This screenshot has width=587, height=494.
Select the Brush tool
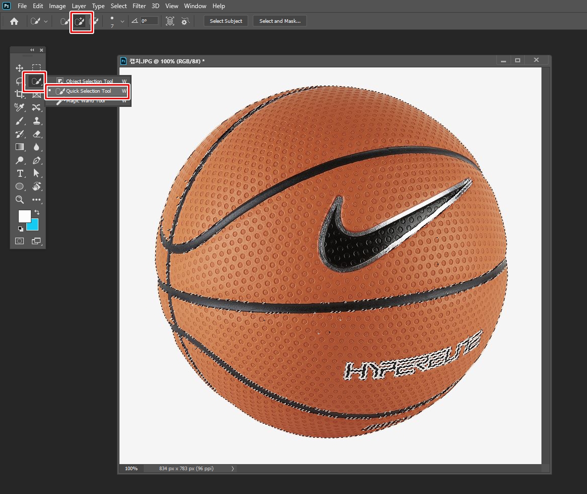click(19, 121)
